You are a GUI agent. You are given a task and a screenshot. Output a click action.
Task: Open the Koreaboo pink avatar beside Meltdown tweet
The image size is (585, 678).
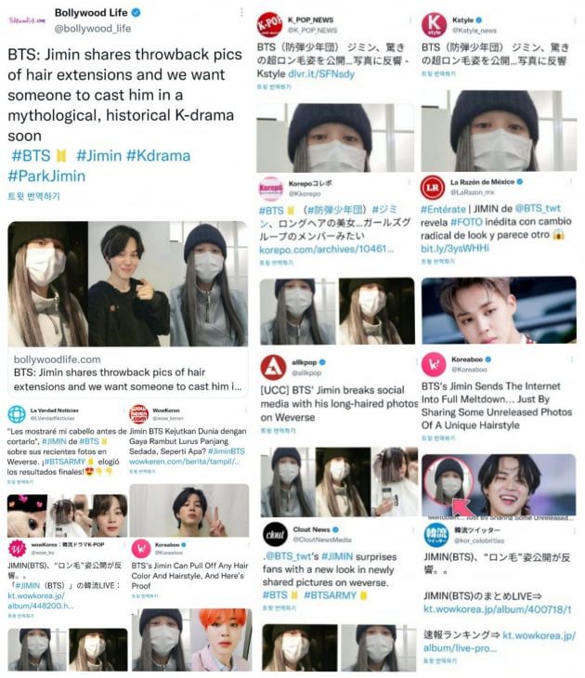(x=434, y=364)
